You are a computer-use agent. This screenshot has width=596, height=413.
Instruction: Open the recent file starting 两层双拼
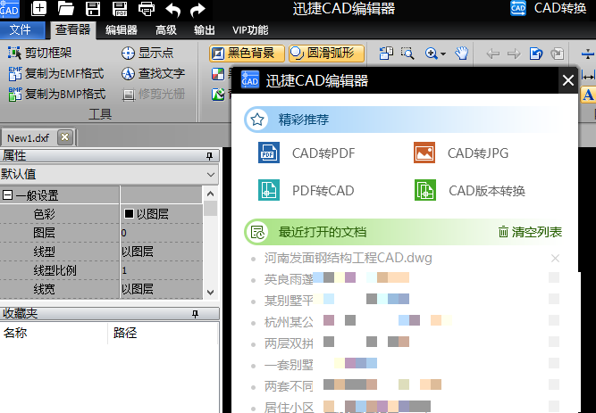[x=336, y=343]
